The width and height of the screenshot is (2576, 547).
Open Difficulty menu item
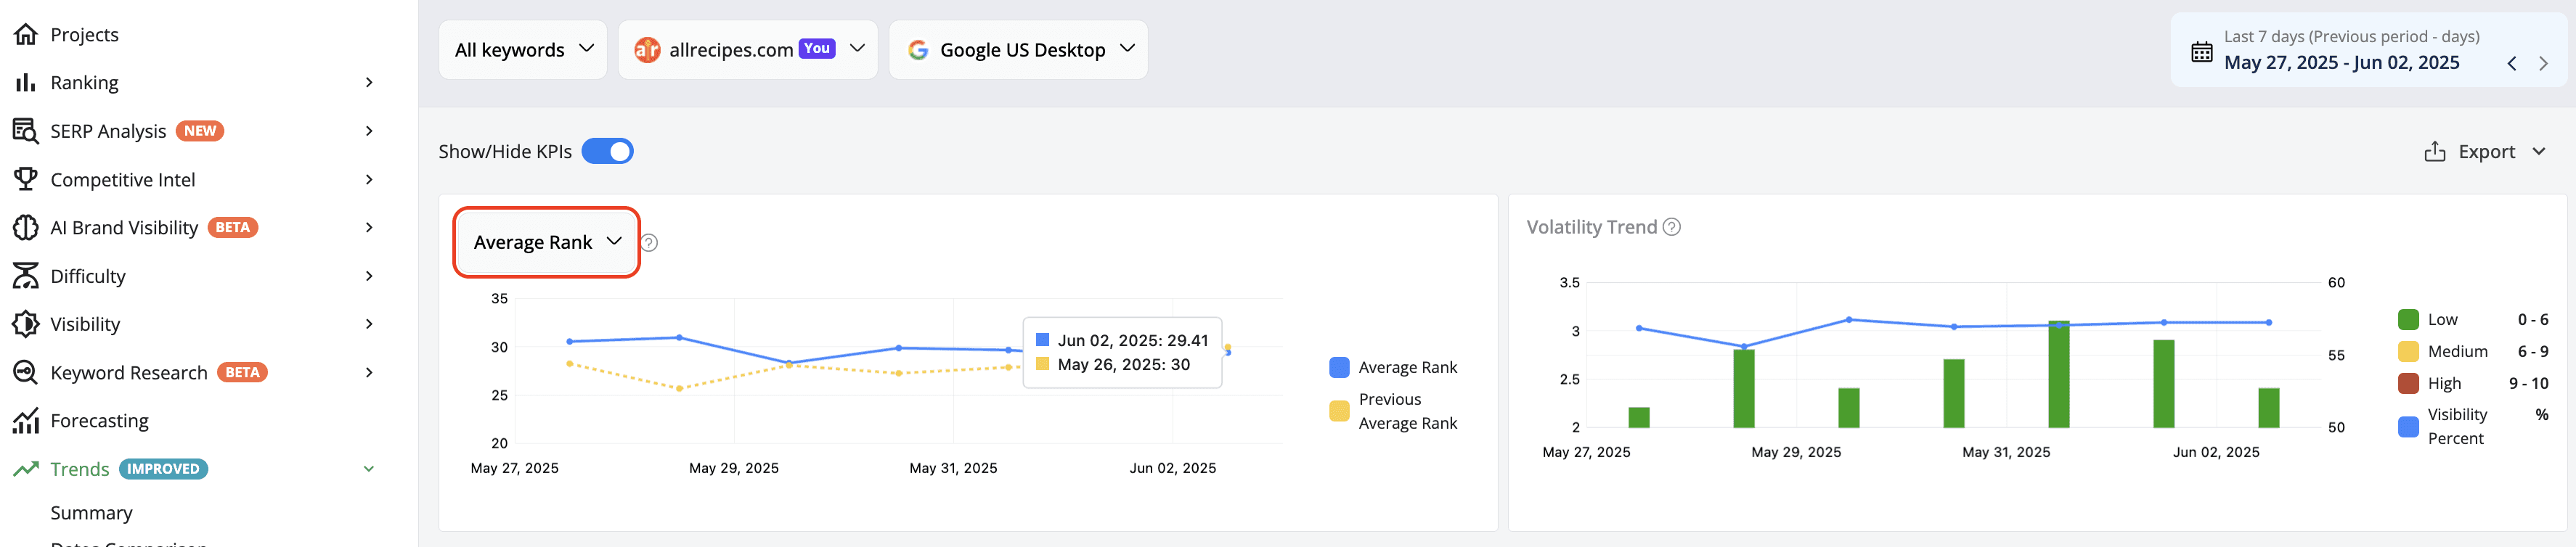88,276
